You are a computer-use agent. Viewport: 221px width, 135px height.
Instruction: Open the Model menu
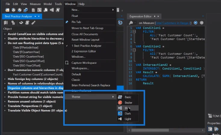pyautogui.click(x=48, y=4)
